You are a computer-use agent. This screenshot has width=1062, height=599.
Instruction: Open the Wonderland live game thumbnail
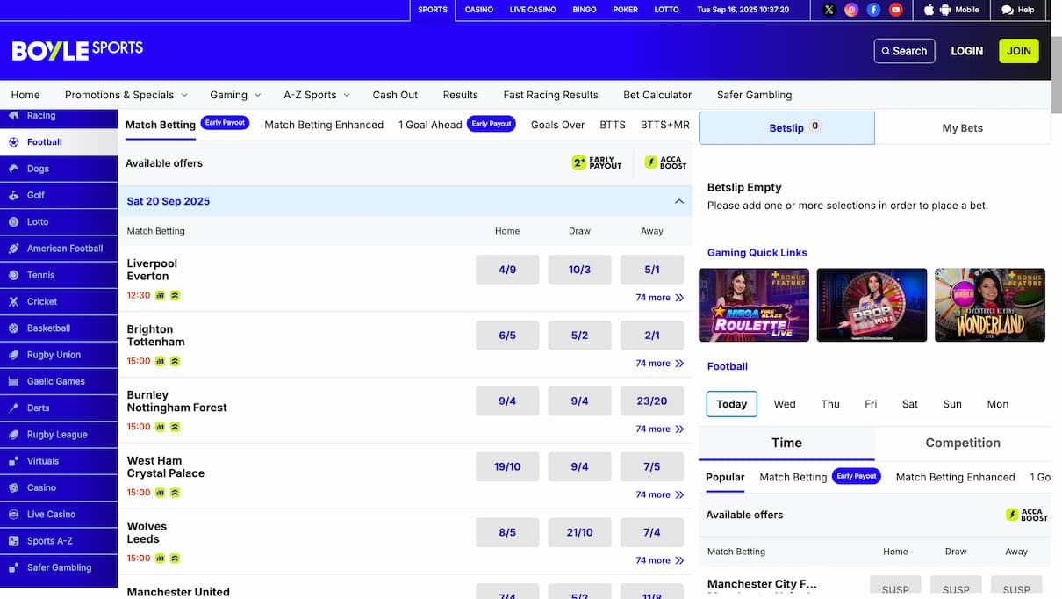click(990, 305)
